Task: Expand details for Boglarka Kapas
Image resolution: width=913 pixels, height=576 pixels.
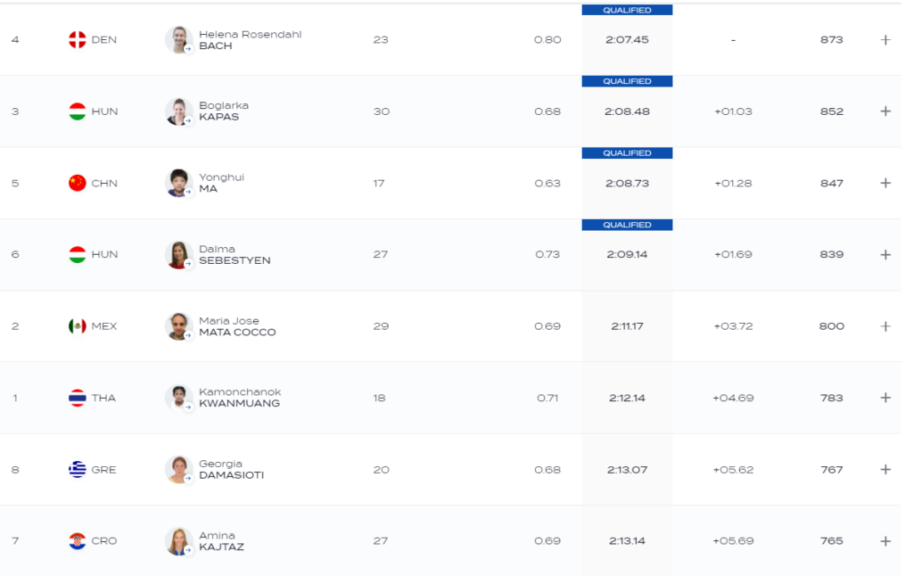Action: (884, 111)
